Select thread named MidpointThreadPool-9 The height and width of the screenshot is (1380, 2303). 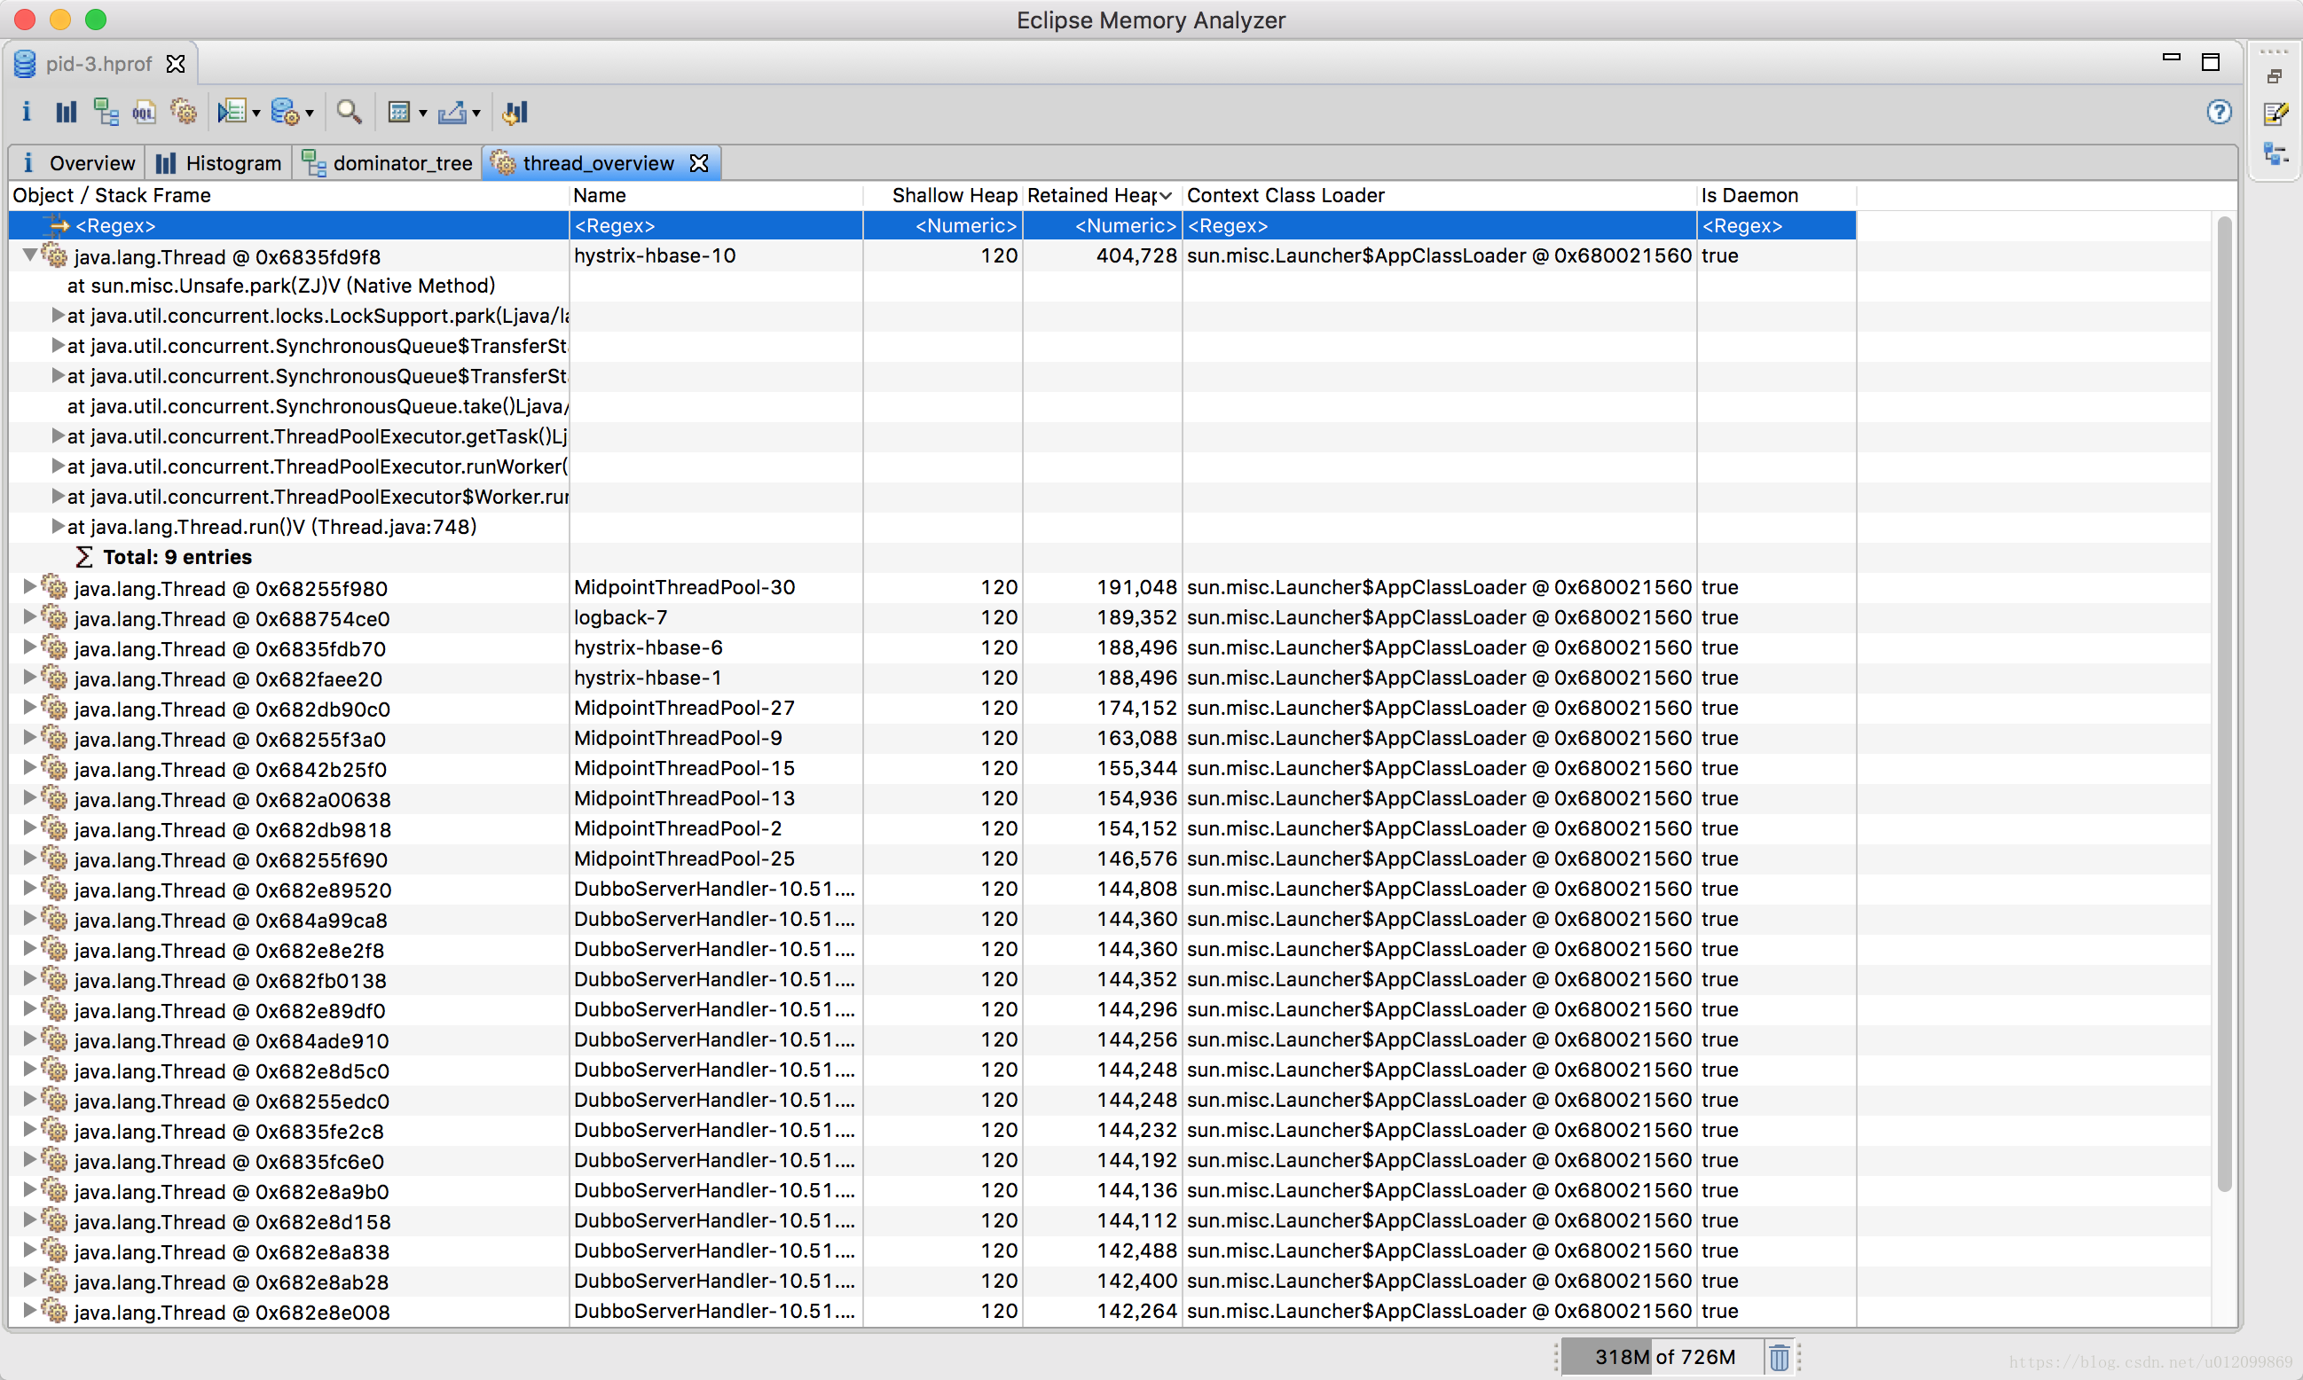[x=678, y=737]
